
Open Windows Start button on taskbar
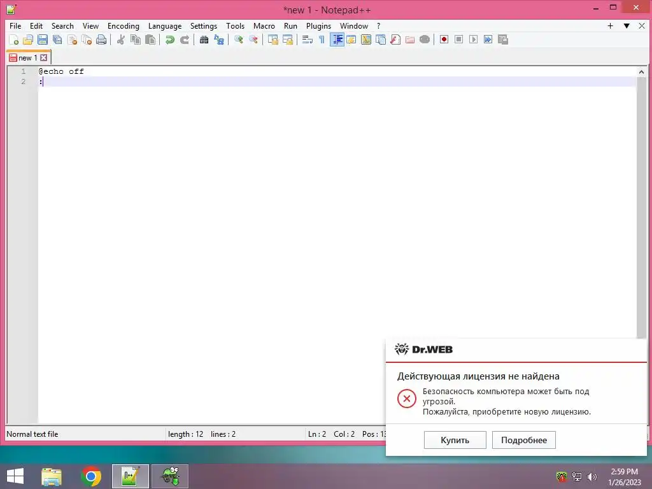pos(15,476)
